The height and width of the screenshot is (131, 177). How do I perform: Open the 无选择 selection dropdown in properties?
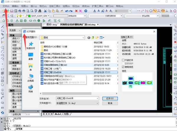19,30
